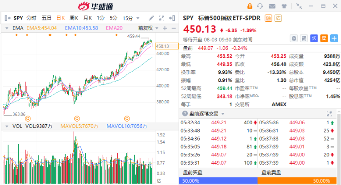Click the 盘前买盘 label

[193, 173]
